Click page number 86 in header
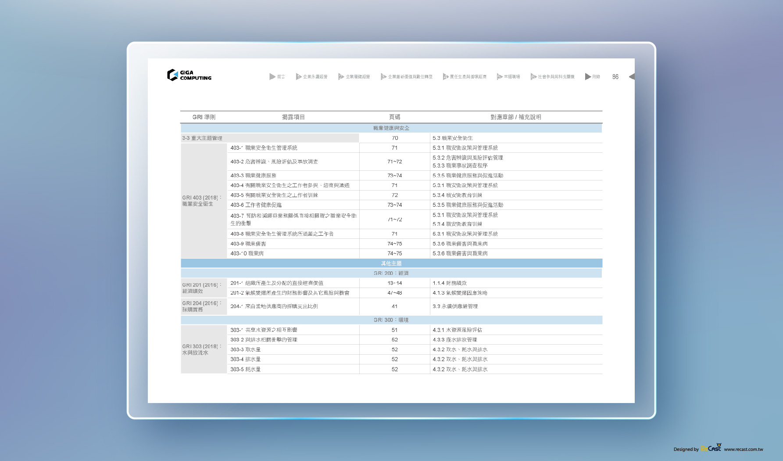This screenshot has height=461, width=783. 615,76
